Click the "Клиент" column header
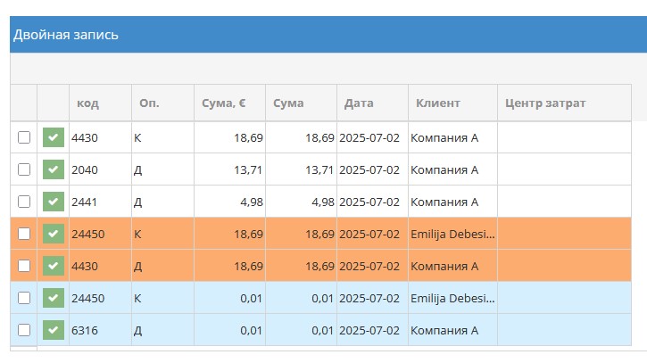Image resolution: width=647 pixels, height=363 pixels. point(437,103)
